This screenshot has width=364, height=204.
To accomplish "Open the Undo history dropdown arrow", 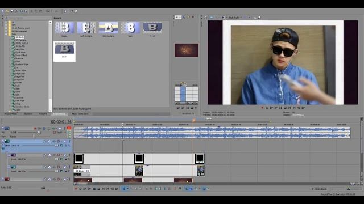I will coord(52,11).
